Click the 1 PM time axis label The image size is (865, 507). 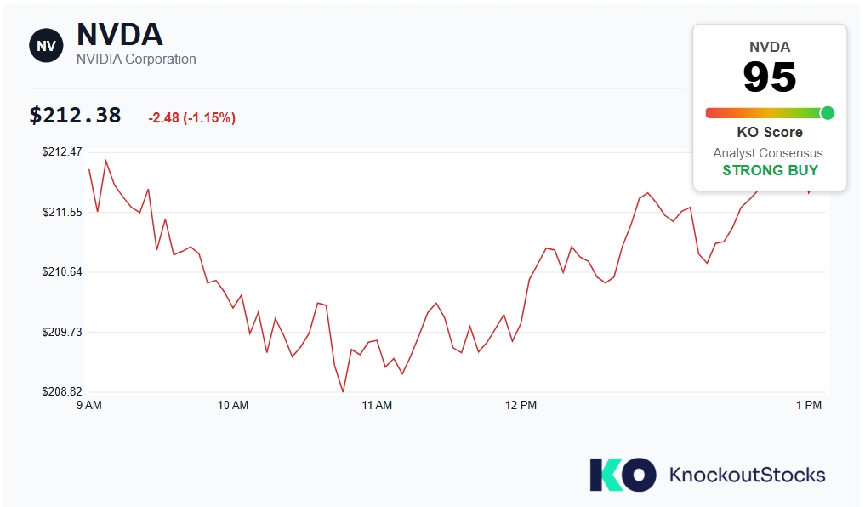coord(809,405)
